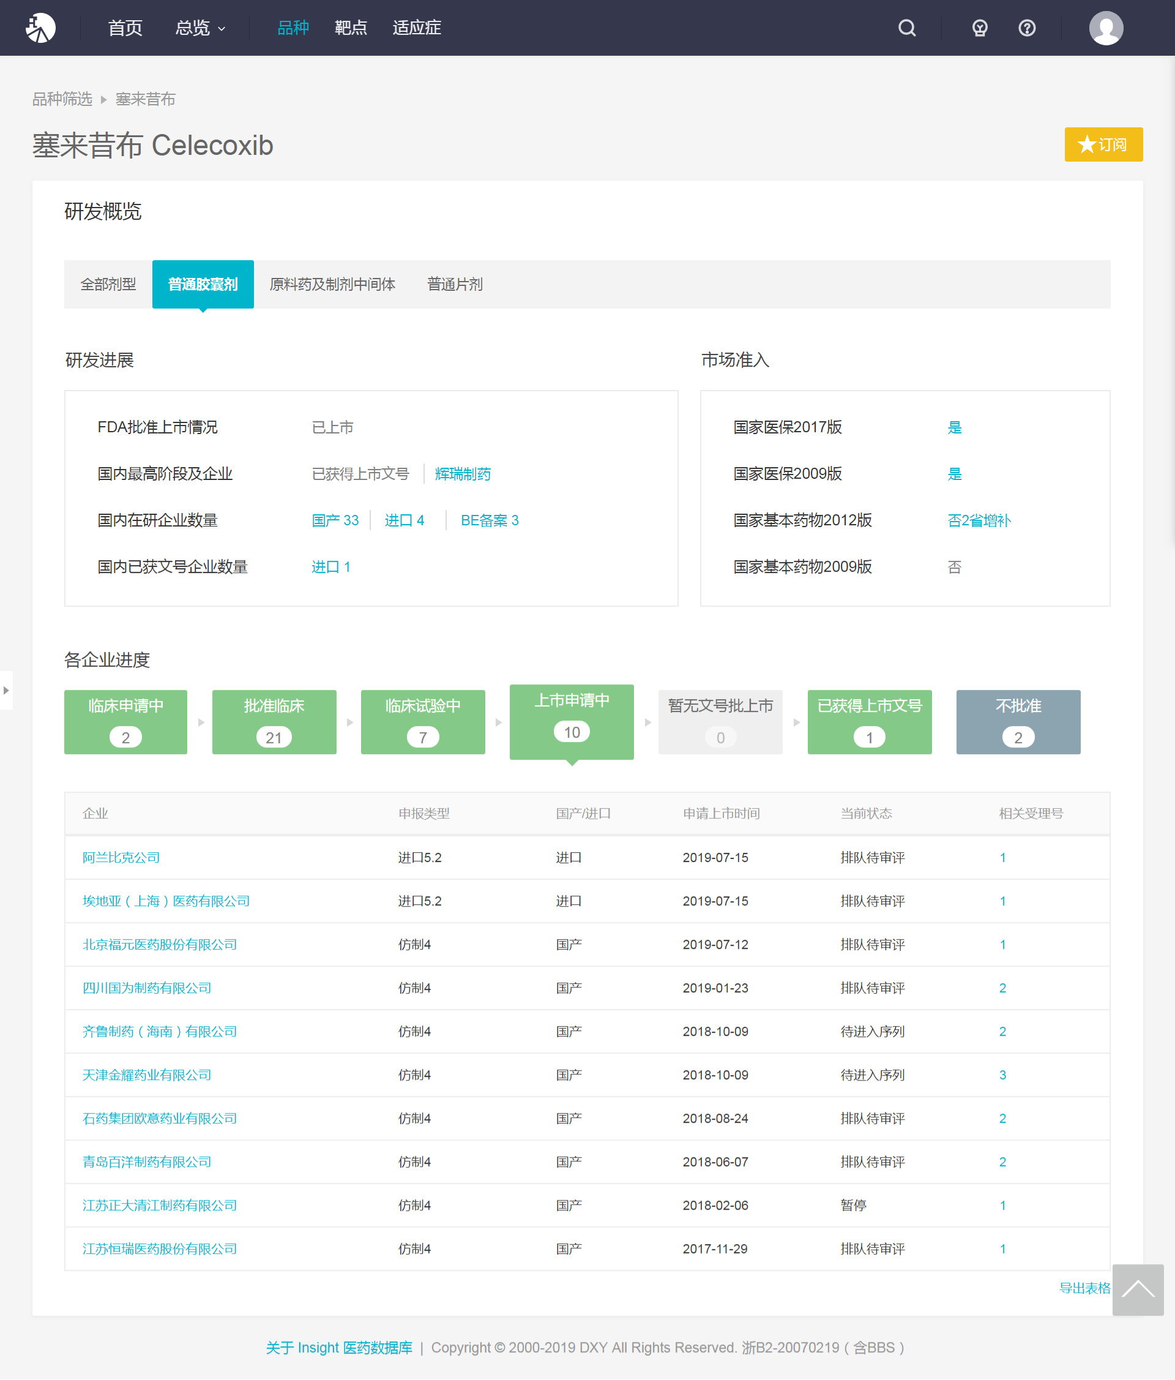The height and width of the screenshot is (1380, 1175).
Task: Click the Insight logo in top left
Action: coord(40,28)
